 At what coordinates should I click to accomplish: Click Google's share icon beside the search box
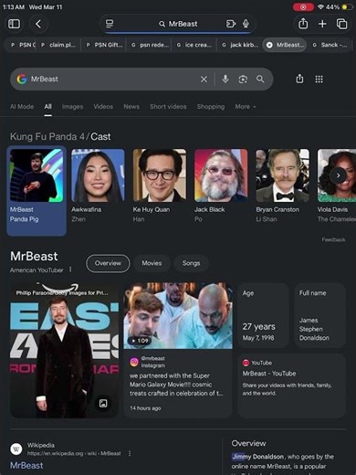299,79
